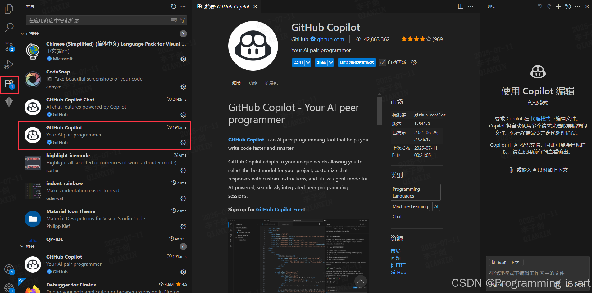Click the 添加上下文 button

pyautogui.click(x=506, y=263)
